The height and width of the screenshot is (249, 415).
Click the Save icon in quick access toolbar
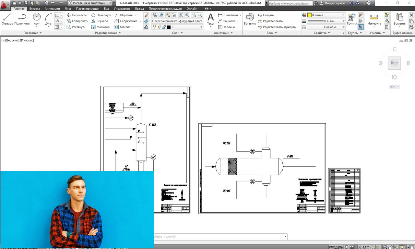[26, 3]
